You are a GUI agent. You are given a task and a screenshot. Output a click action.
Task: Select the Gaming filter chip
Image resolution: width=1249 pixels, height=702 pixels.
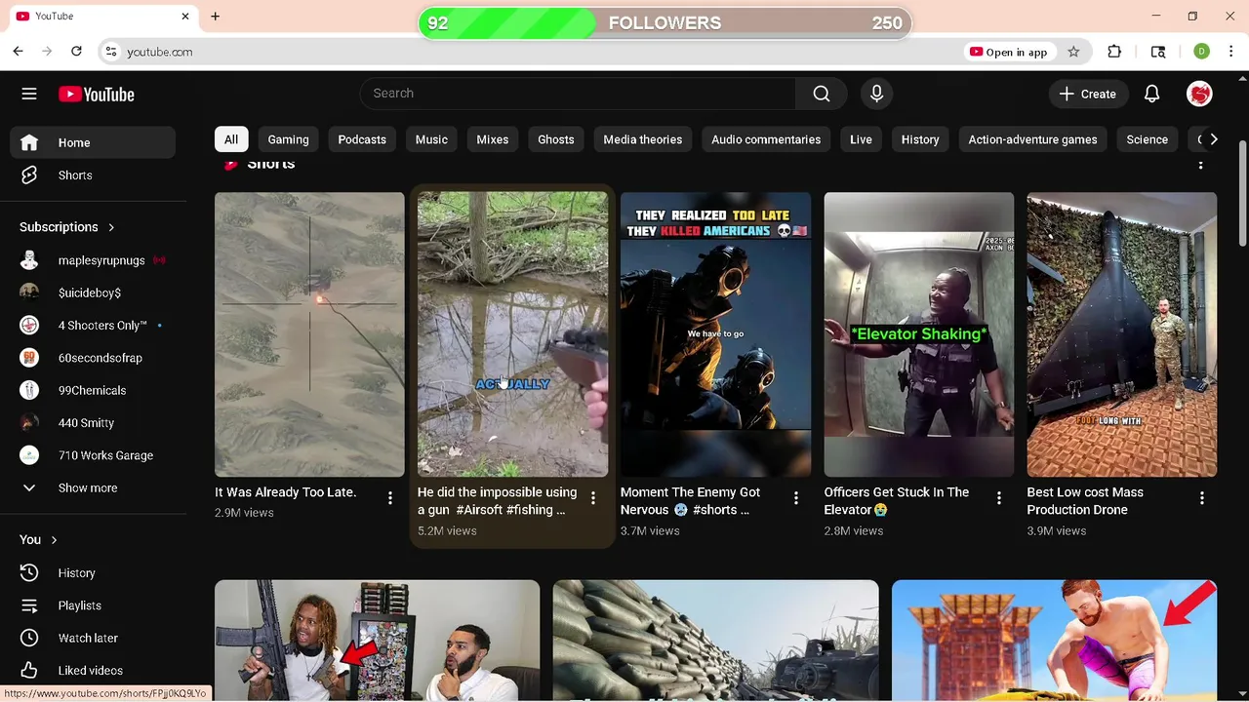[288, 139]
